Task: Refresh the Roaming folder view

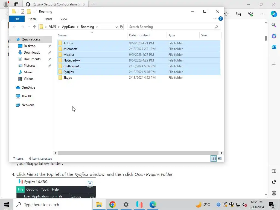Action: click(x=121, y=27)
